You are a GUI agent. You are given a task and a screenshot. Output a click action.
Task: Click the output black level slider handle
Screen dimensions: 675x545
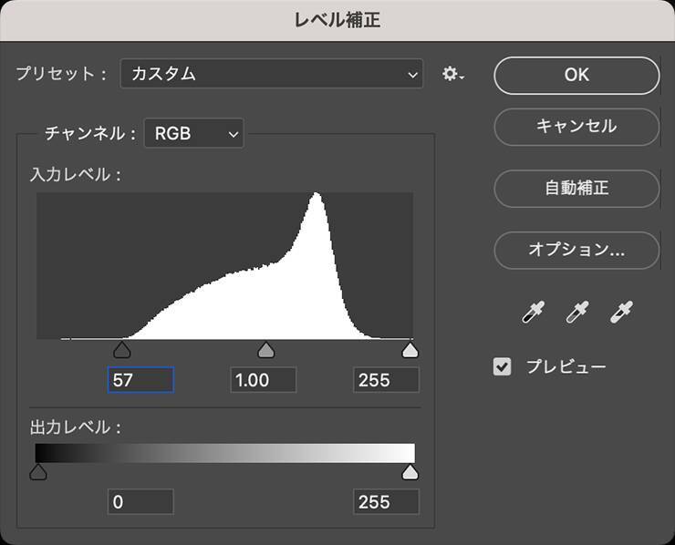[x=38, y=471]
